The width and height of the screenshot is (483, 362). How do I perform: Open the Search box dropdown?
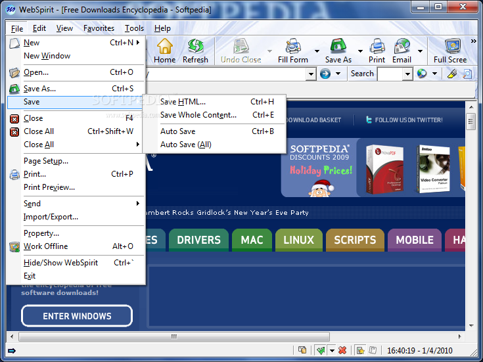click(407, 74)
